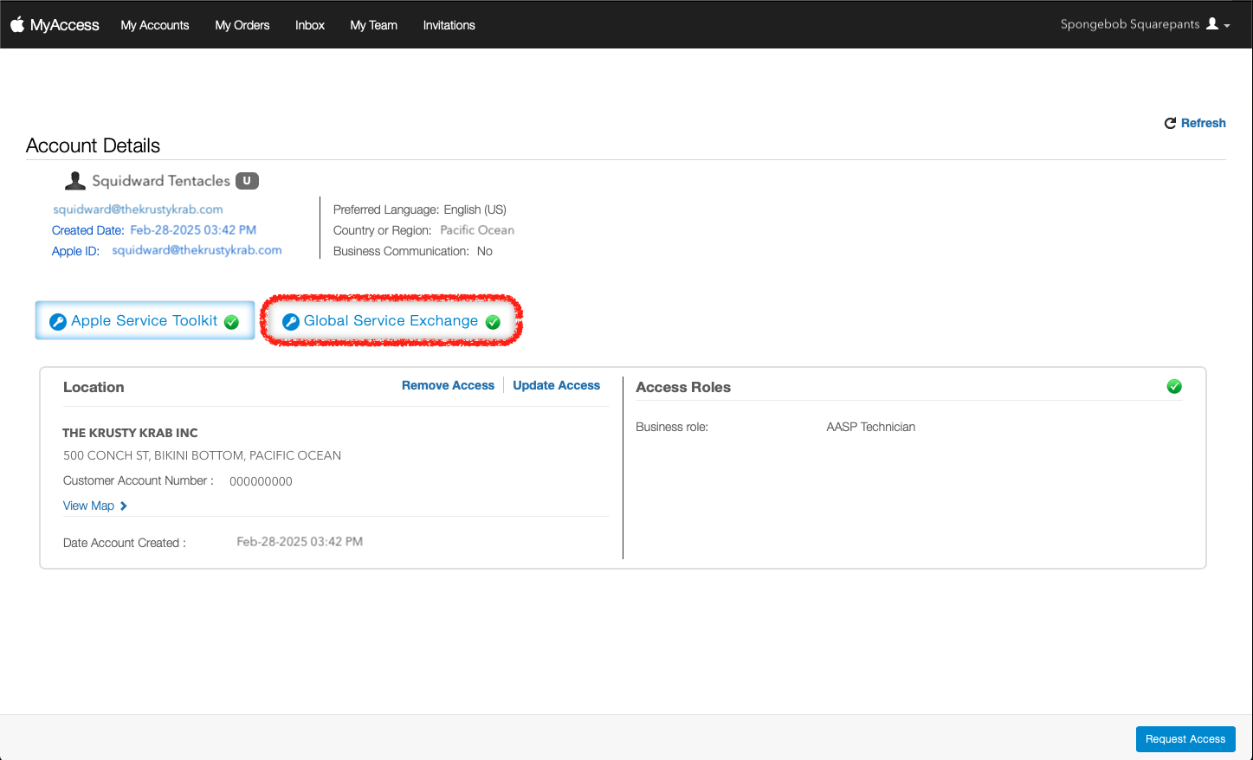Click the U badge beside Squidward Tentacles
1253x760 pixels.
247,181
